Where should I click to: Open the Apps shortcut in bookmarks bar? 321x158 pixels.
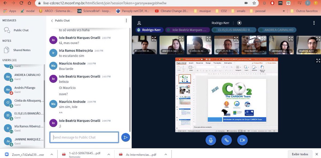click(10, 11)
